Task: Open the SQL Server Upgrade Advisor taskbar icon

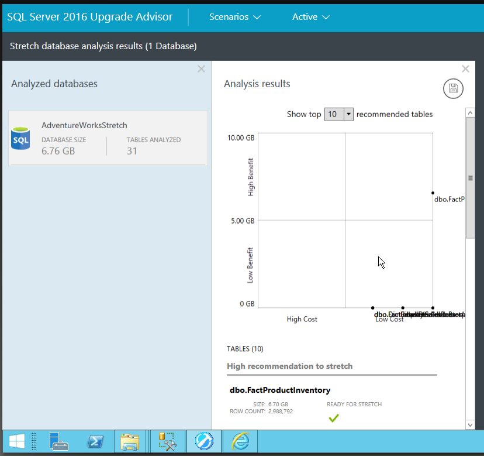Action: click(203, 441)
